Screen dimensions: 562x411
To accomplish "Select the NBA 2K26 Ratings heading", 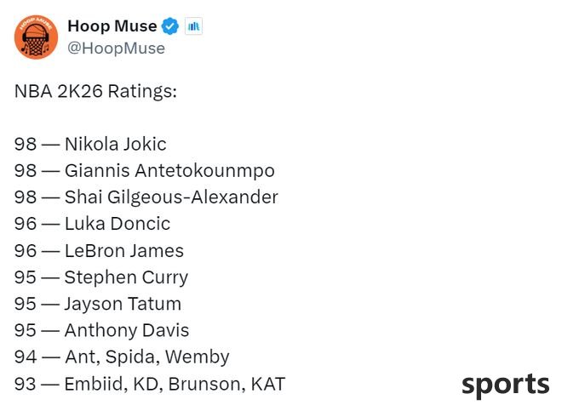I will point(95,91).
